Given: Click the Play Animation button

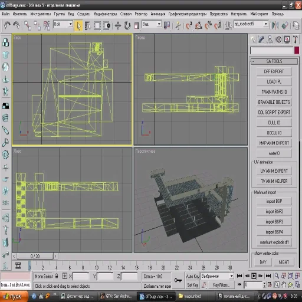Looking at the screenshot, I should pyautogui.click(x=254, y=276).
